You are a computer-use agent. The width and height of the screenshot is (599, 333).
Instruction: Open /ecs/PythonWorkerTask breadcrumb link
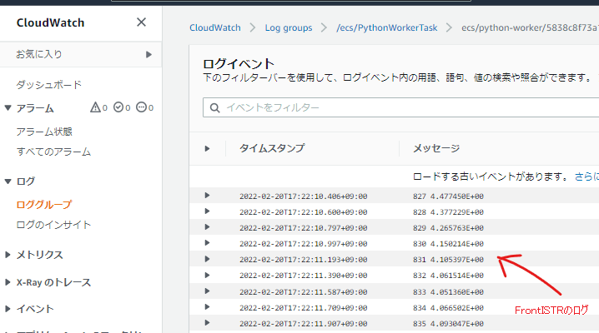[386, 27]
